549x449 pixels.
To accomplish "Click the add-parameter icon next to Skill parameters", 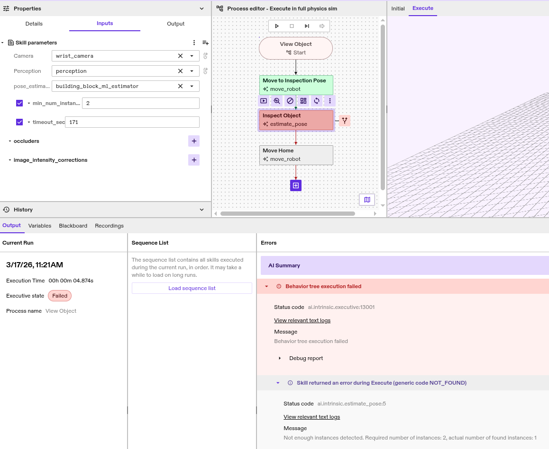I will point(205,43).
